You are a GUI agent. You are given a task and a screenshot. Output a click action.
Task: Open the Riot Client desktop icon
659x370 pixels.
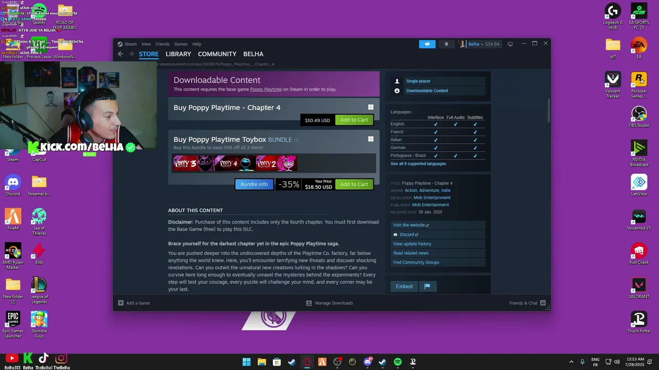pyautogui.click(x=639, y=254)
